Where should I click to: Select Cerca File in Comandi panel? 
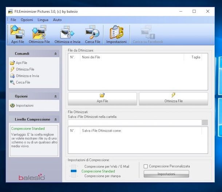coord(23,83)
